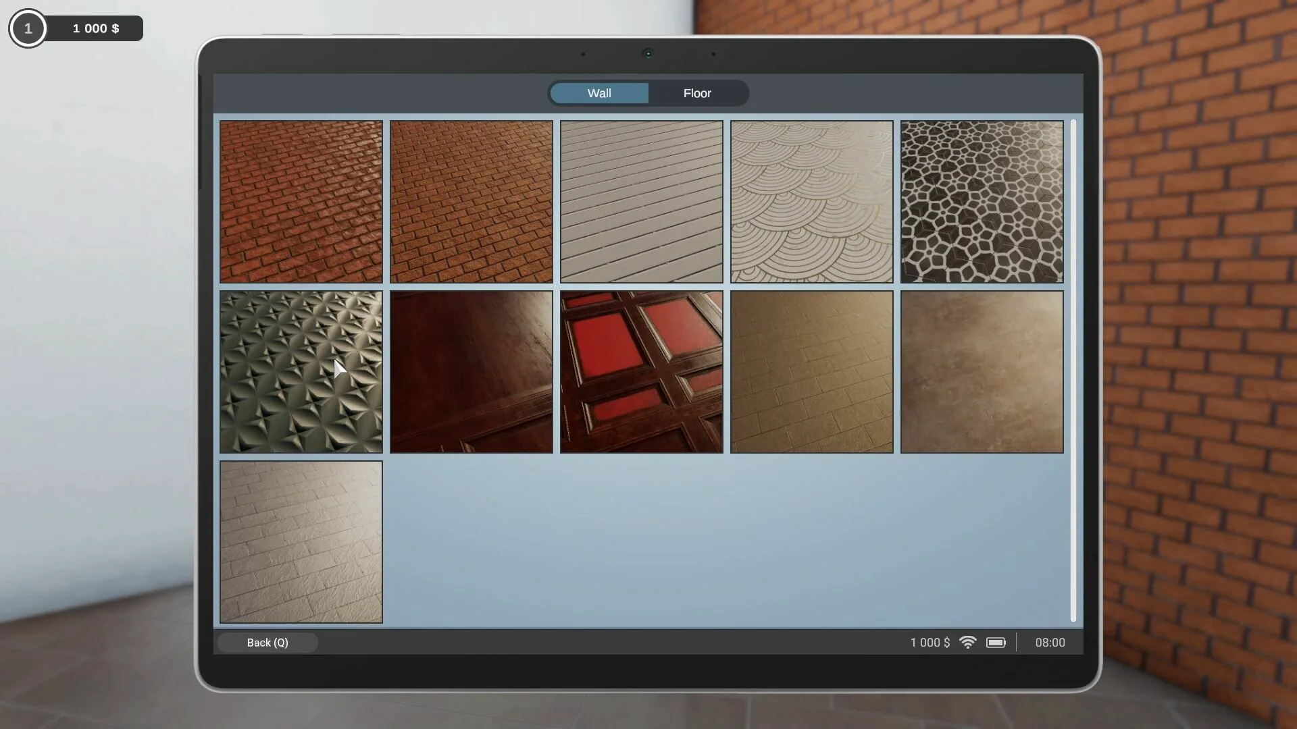The height and width of the screenshot is (729, 1297).
Task: Click the tablet's front camera dot
Action: click(648, 53)
